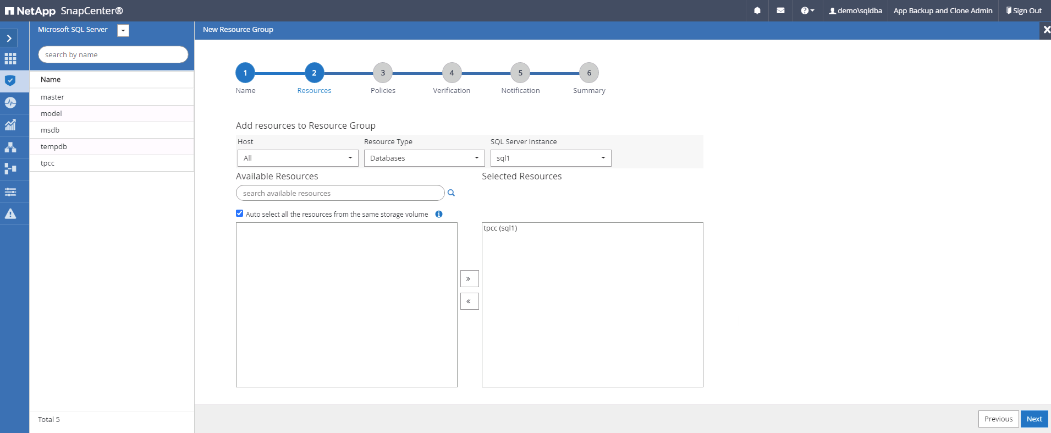Open the Hosts hierarchy icon
1051x433 pixels.
10,147
